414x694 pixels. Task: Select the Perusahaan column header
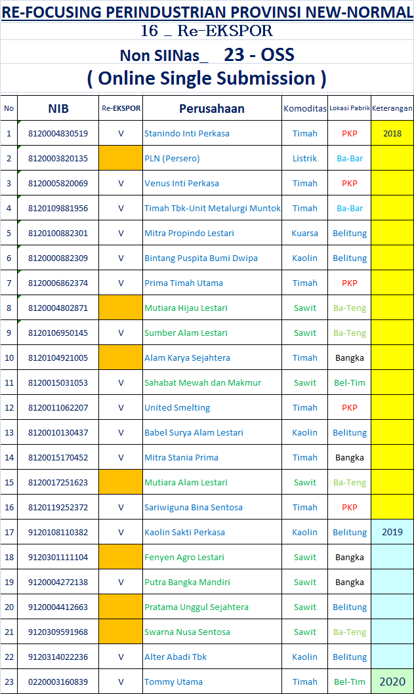tap(212, 108)
